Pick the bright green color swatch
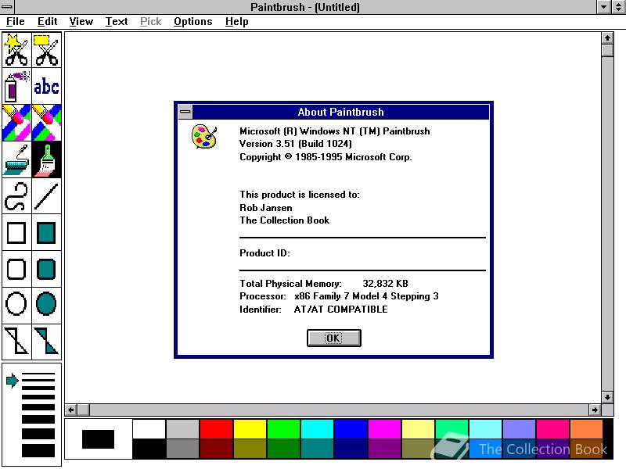Image resolution: width=626 pixels, height=469 pixels. pos(283,429)
